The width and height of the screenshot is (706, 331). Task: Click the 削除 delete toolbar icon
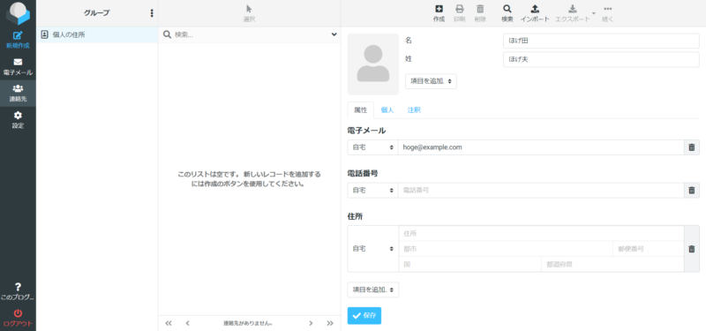pyautogui.click(x=480, y=13)
